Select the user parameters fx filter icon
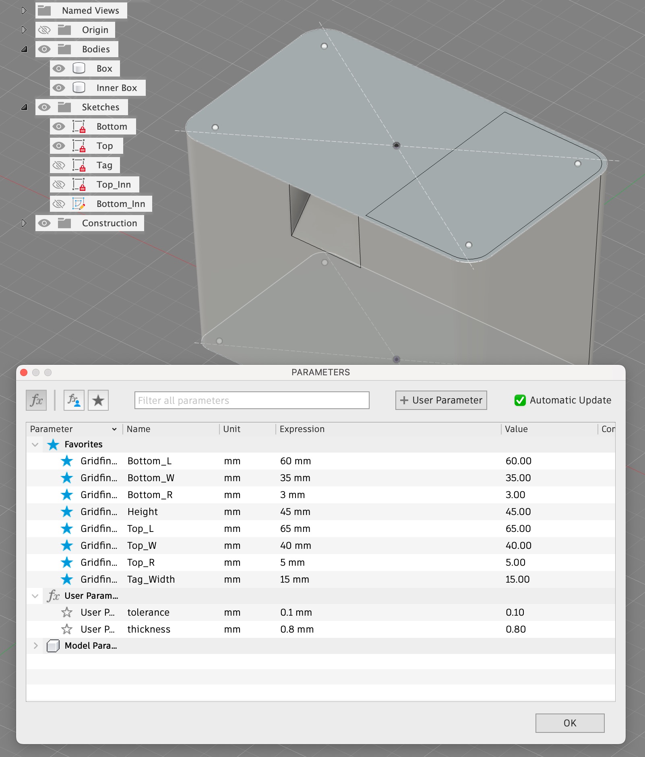Screen dimensions: 645x757 (74, 400)
